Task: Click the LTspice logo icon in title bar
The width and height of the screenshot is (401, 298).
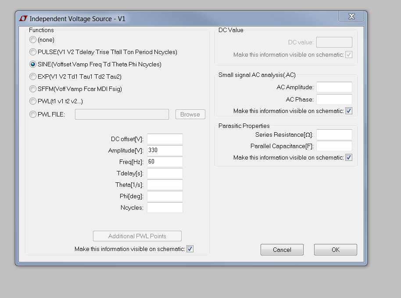Action: click(x=23, y=18)
